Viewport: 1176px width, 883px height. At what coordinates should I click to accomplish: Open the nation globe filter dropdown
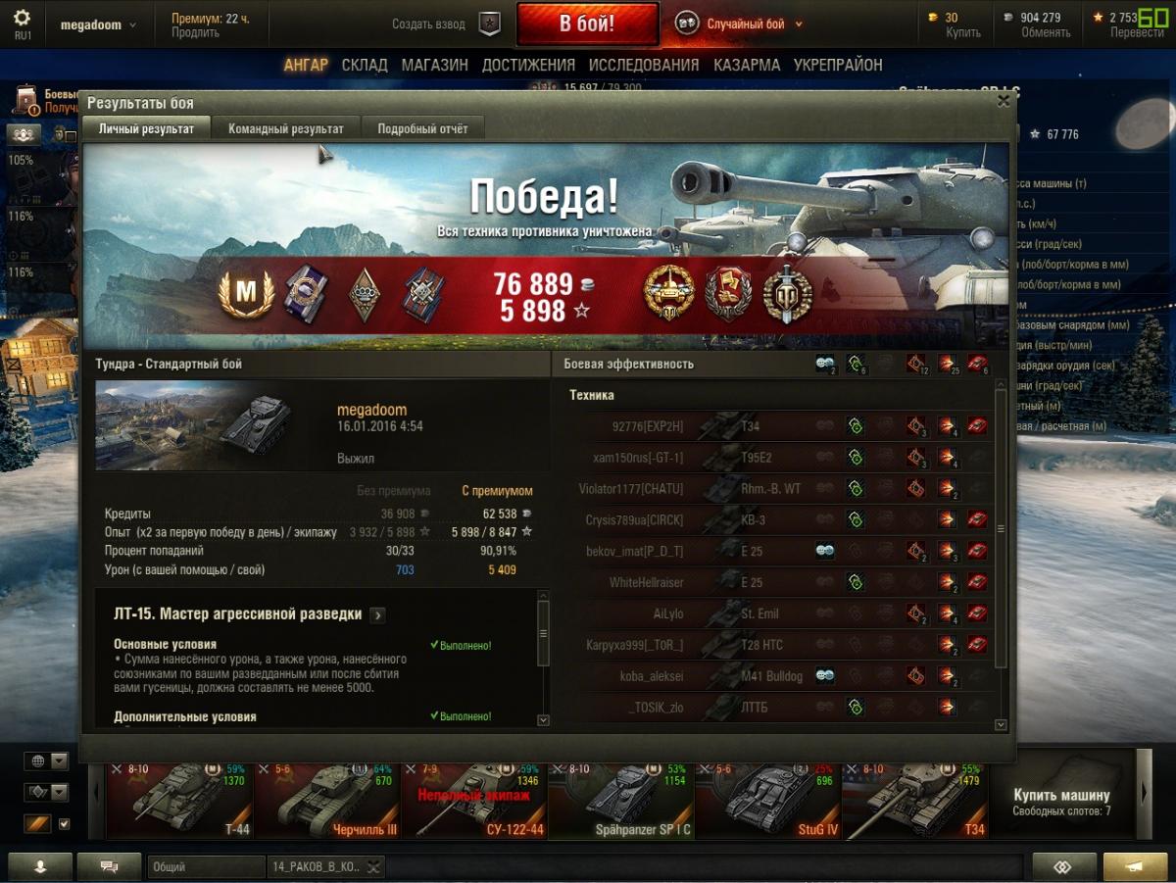click(x=47, y=760)
